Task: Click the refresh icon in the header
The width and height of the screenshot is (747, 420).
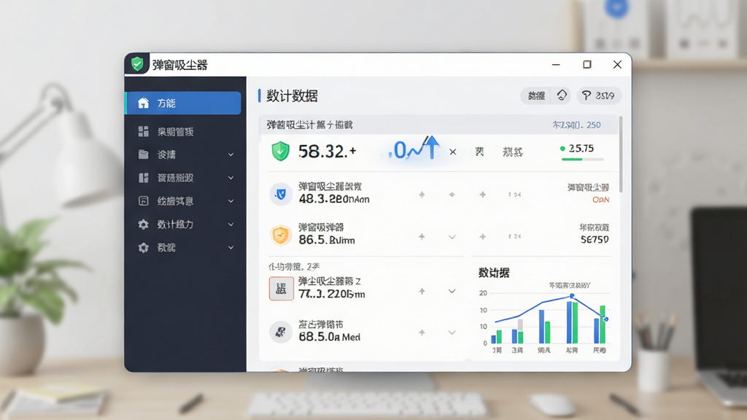Action: (562, 96)
